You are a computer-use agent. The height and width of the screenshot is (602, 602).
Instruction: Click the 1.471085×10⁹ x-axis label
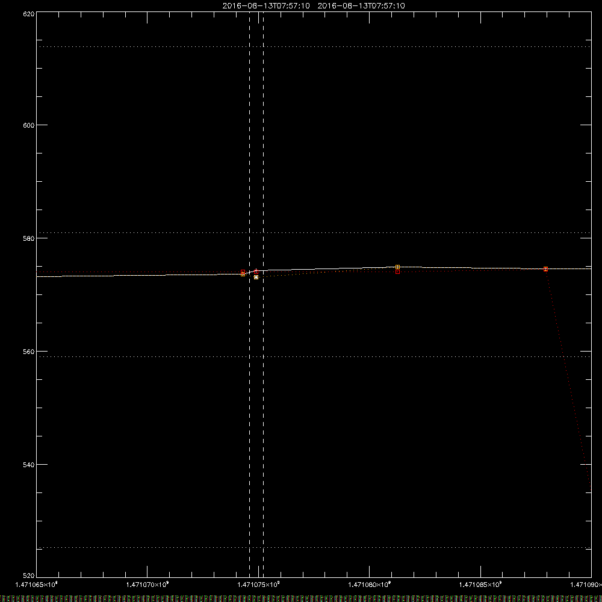[x=480, y=585]
